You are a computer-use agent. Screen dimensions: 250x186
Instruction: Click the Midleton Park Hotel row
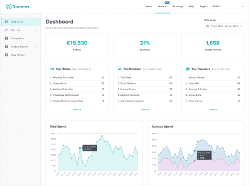pos(77,89)
